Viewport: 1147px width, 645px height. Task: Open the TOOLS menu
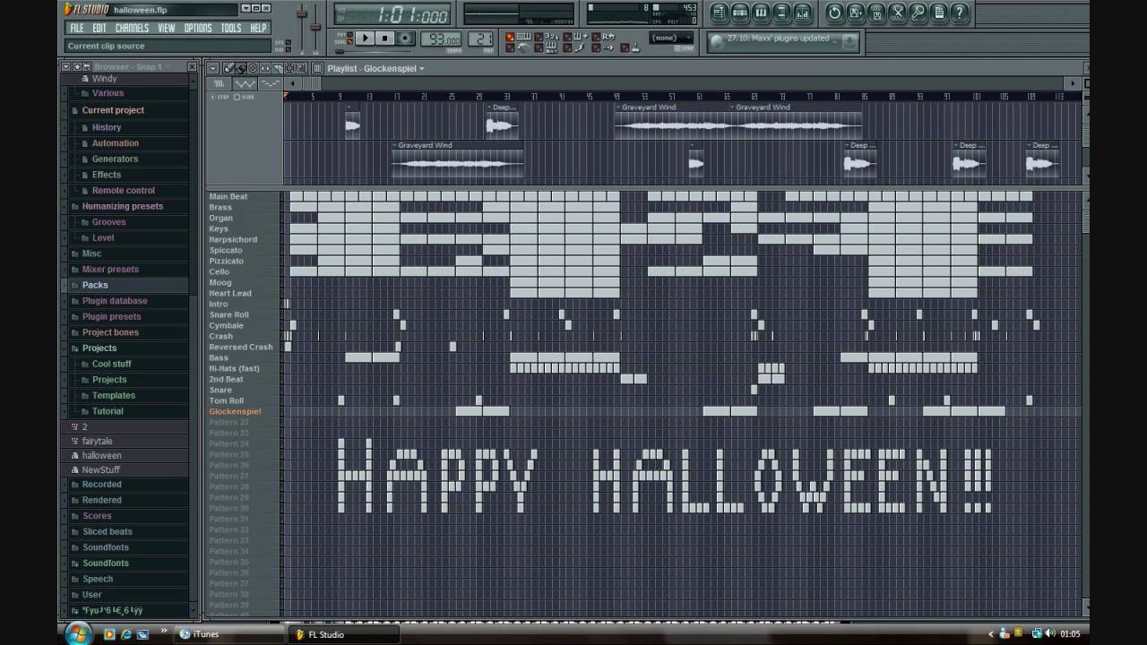(x=231, y=28)
